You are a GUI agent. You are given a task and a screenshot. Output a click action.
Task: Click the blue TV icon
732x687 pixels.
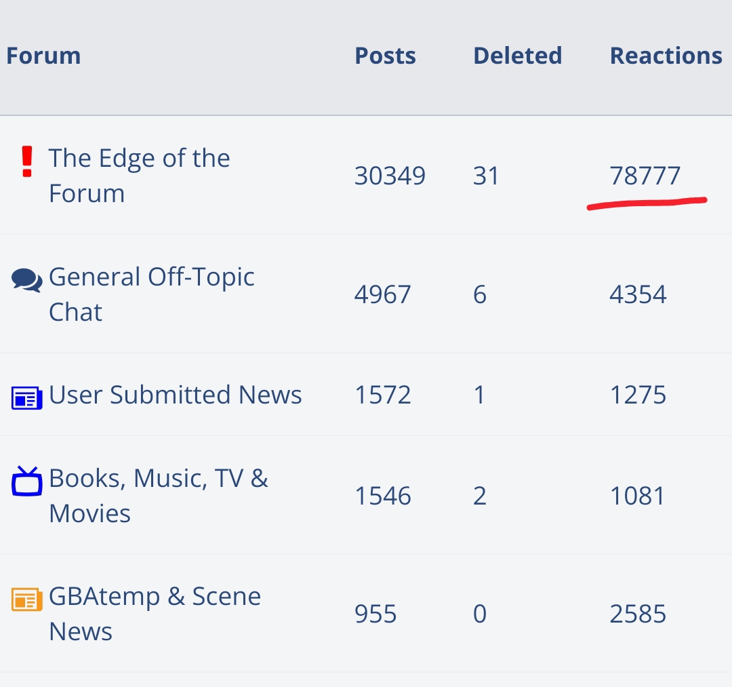(26, 481)
